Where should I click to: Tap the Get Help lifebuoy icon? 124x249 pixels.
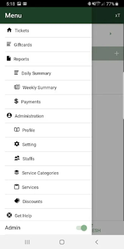coord(9,215)
